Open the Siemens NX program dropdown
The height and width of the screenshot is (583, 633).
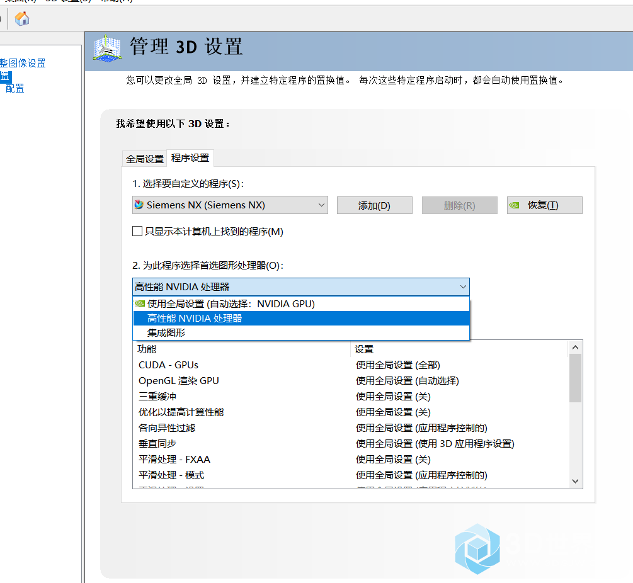pos(230,205)
